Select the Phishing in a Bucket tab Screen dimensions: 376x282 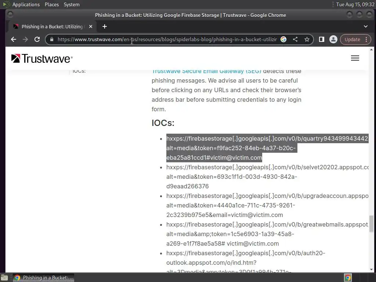click(x=52, y=26)
